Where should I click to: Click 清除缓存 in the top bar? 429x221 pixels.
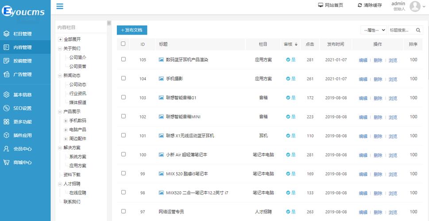tap(370, 5)
